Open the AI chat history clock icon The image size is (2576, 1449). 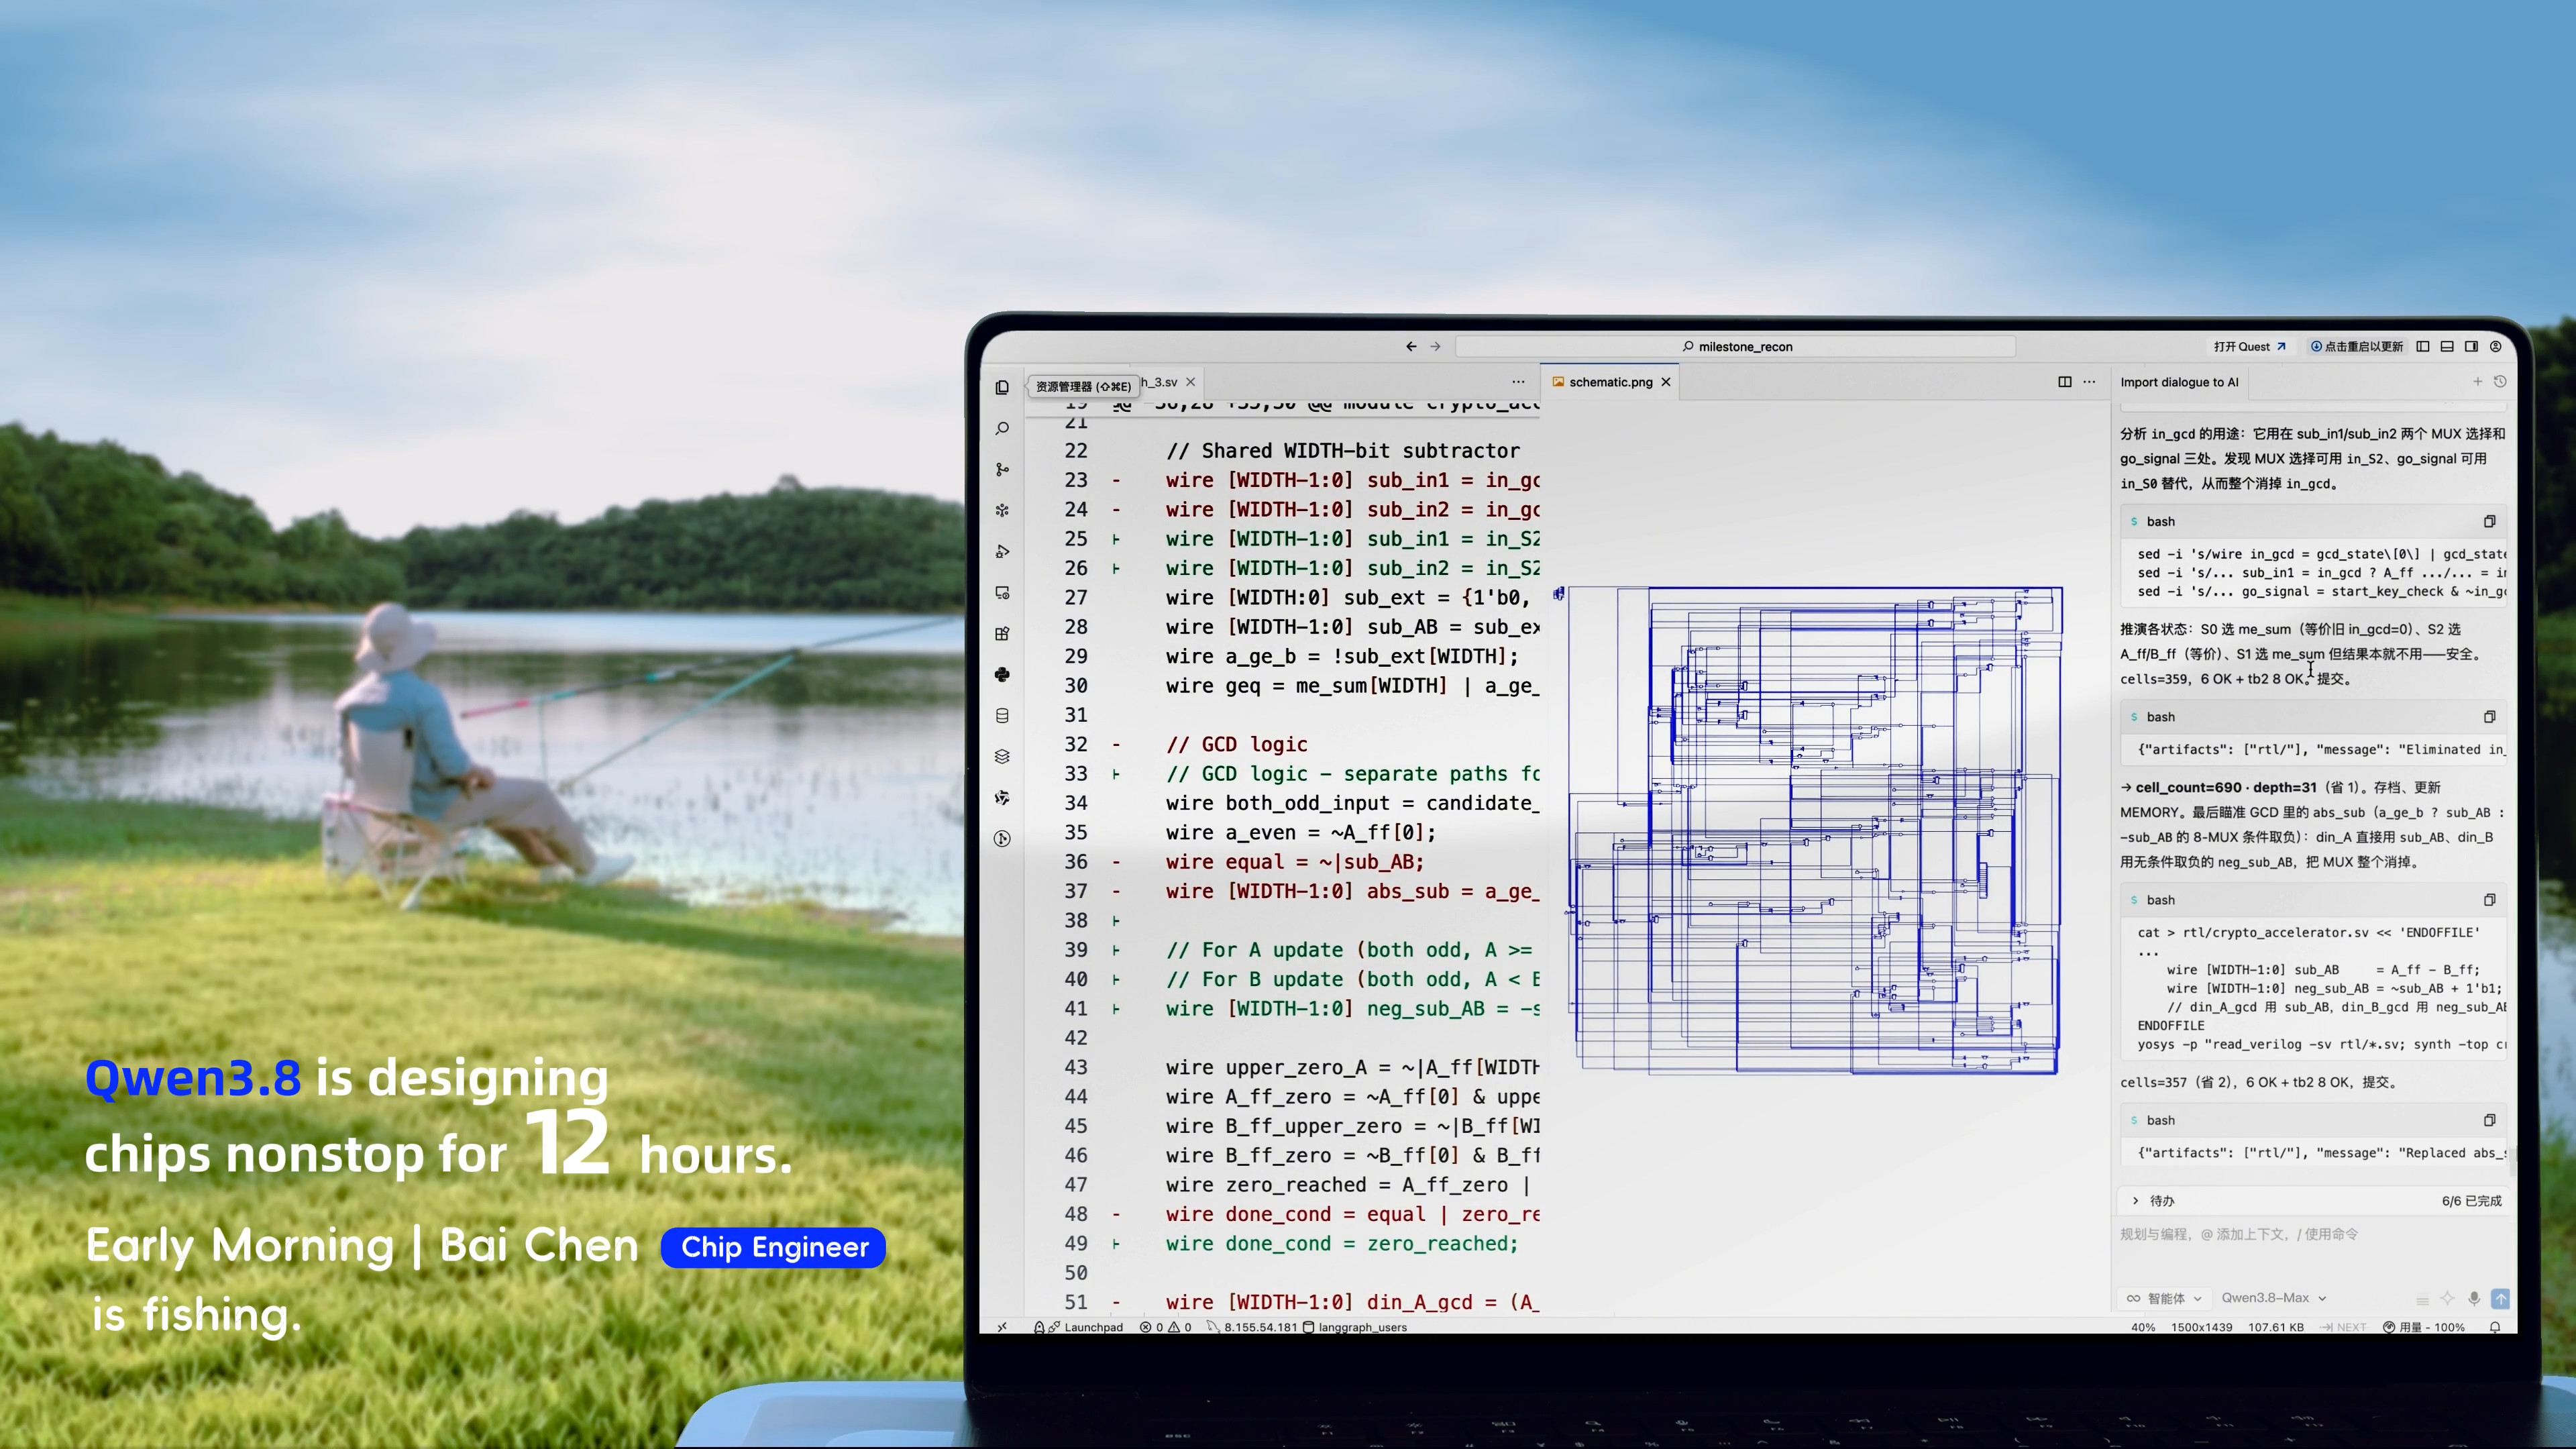point(2499,381)
